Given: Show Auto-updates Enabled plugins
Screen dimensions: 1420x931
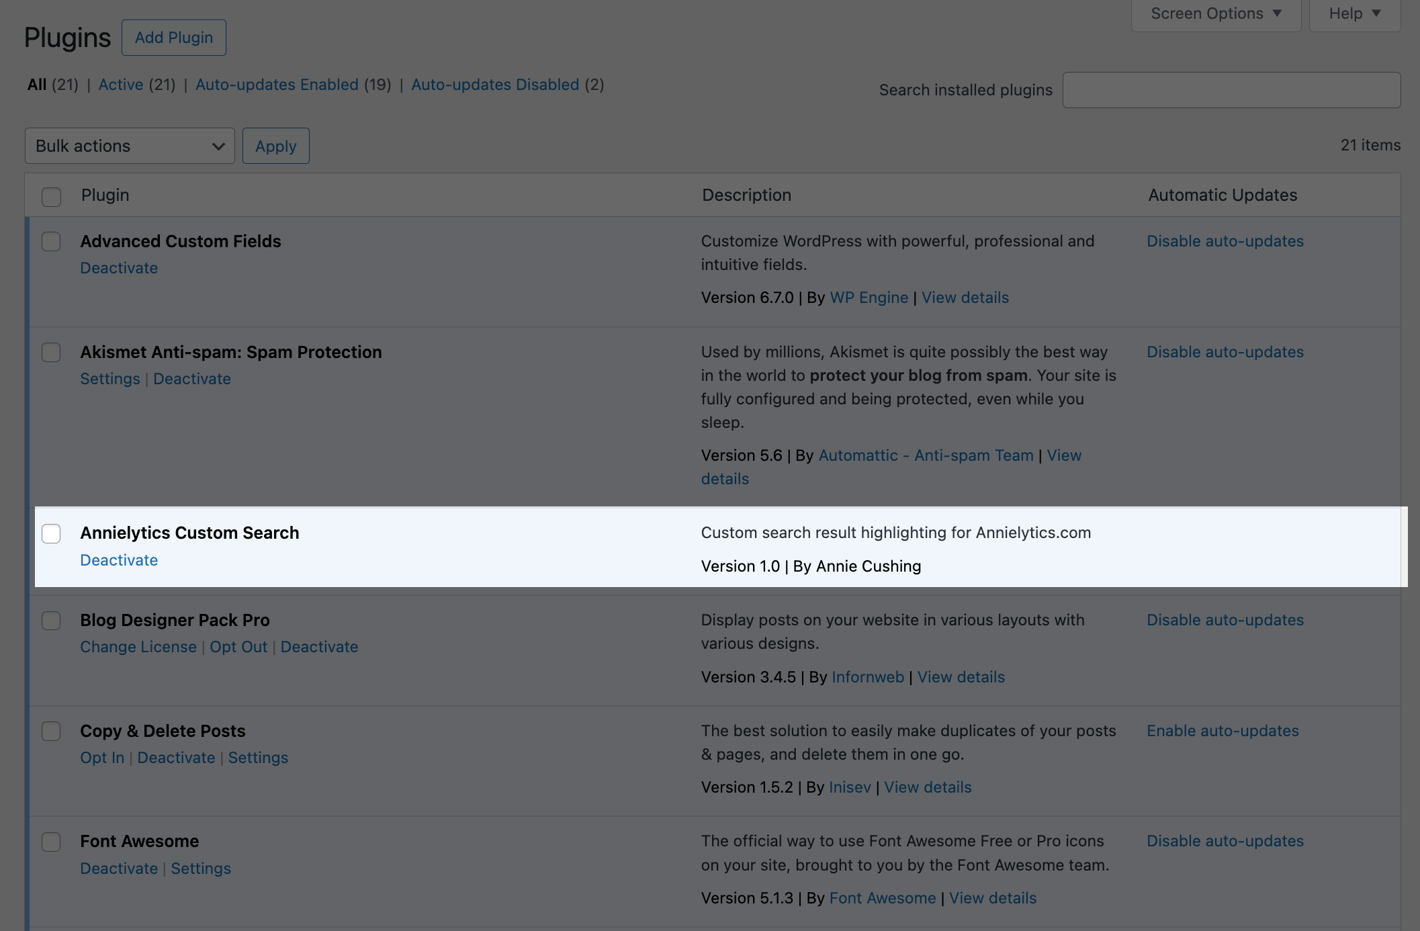Looking at the screenshot, I should 277,85.
